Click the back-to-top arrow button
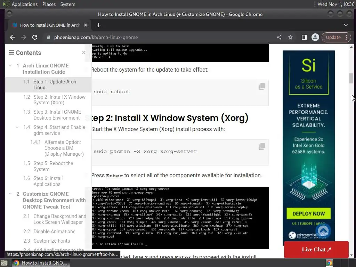Screen dimensions: 356x267 pyautogui.click(x=323, y=231)
